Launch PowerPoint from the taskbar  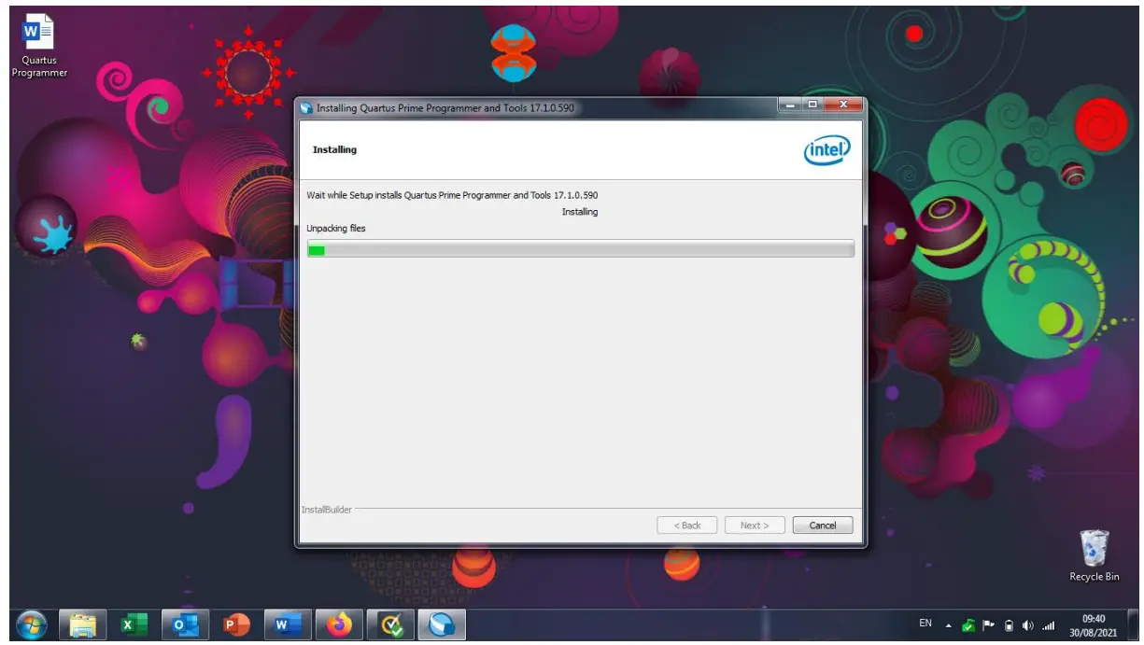(236, 624)
